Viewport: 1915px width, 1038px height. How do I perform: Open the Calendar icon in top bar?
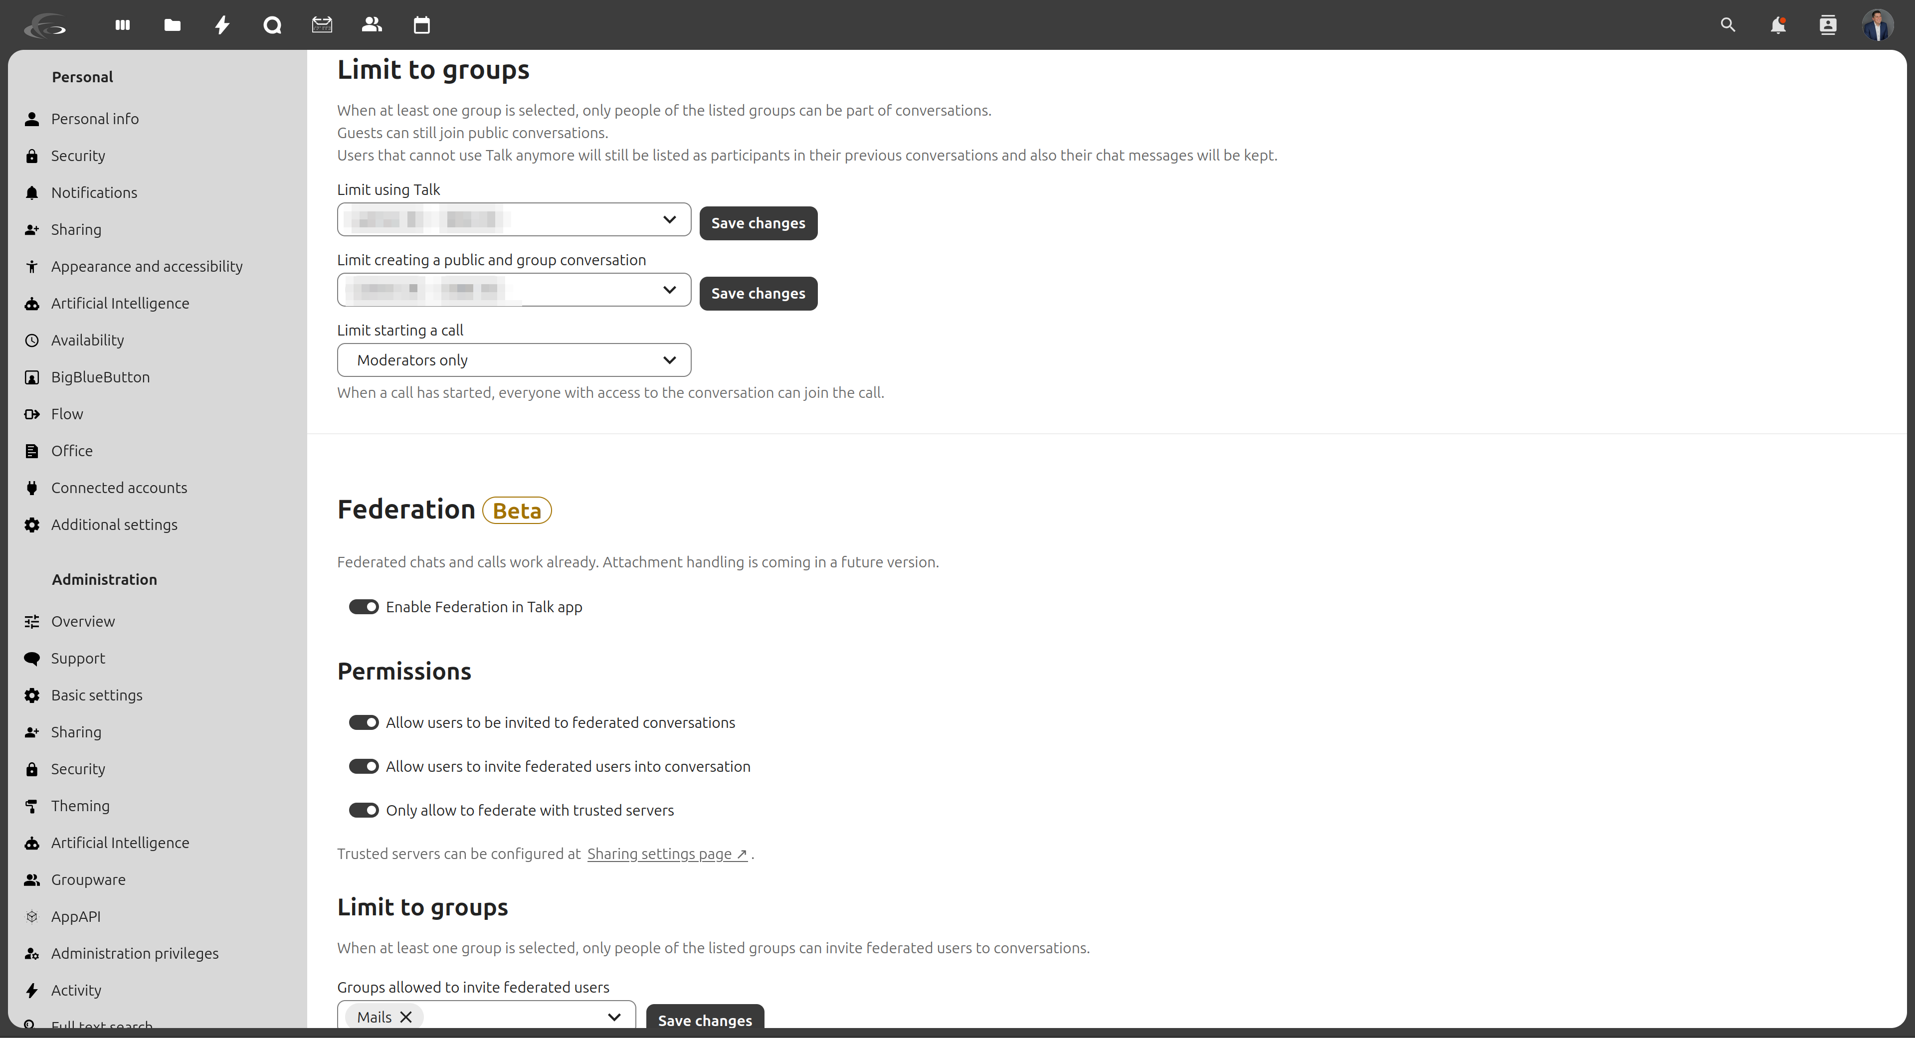point(421,25)
